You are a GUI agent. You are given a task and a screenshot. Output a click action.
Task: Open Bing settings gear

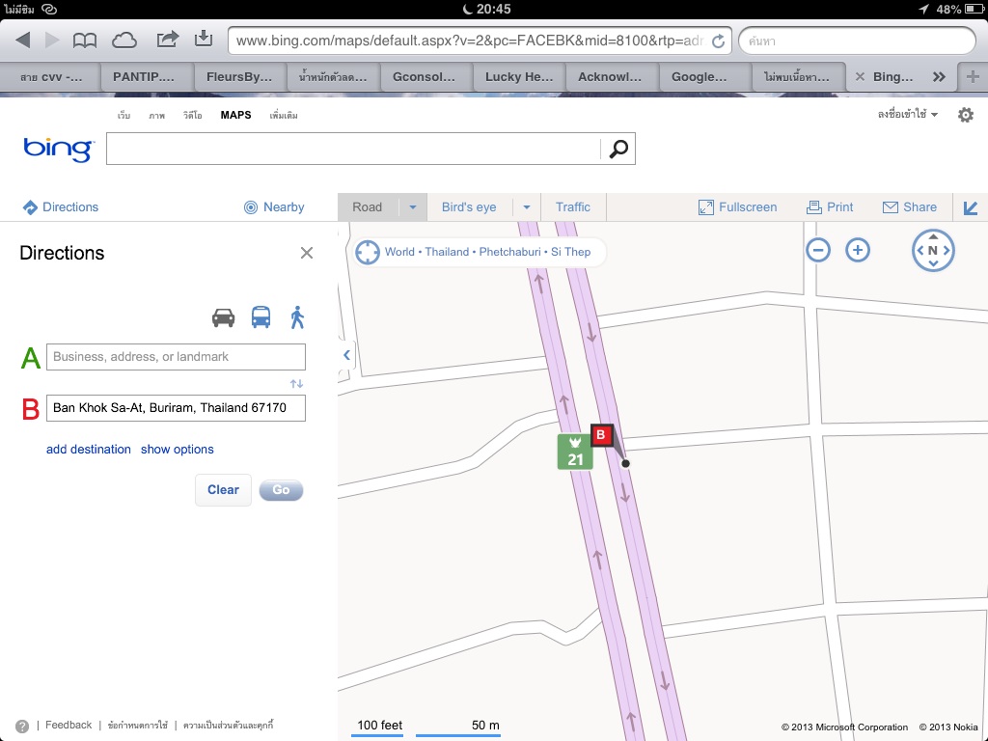965,115
